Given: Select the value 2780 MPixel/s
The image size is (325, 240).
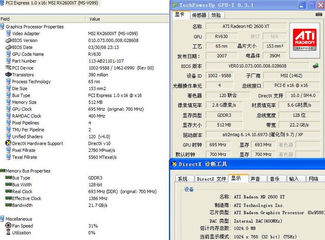Looking at the screenshot, I should tap(102, 150).
